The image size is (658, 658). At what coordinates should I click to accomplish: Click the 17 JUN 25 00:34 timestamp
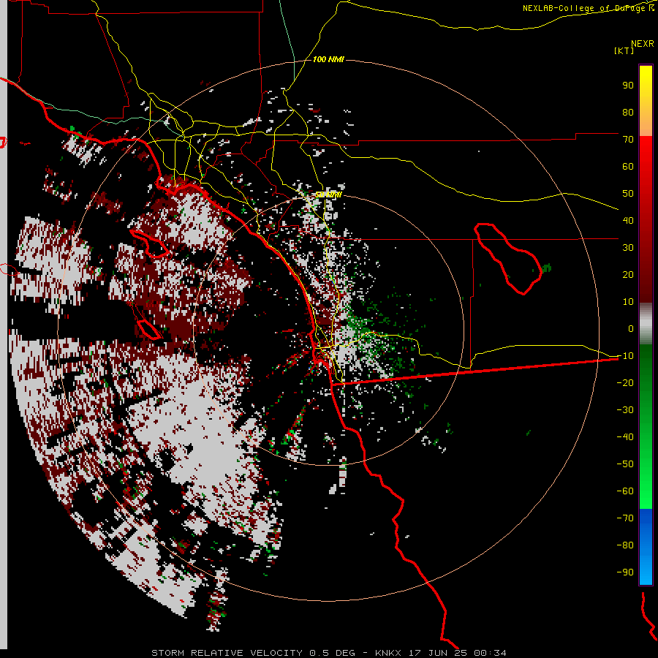coord(458,653)
